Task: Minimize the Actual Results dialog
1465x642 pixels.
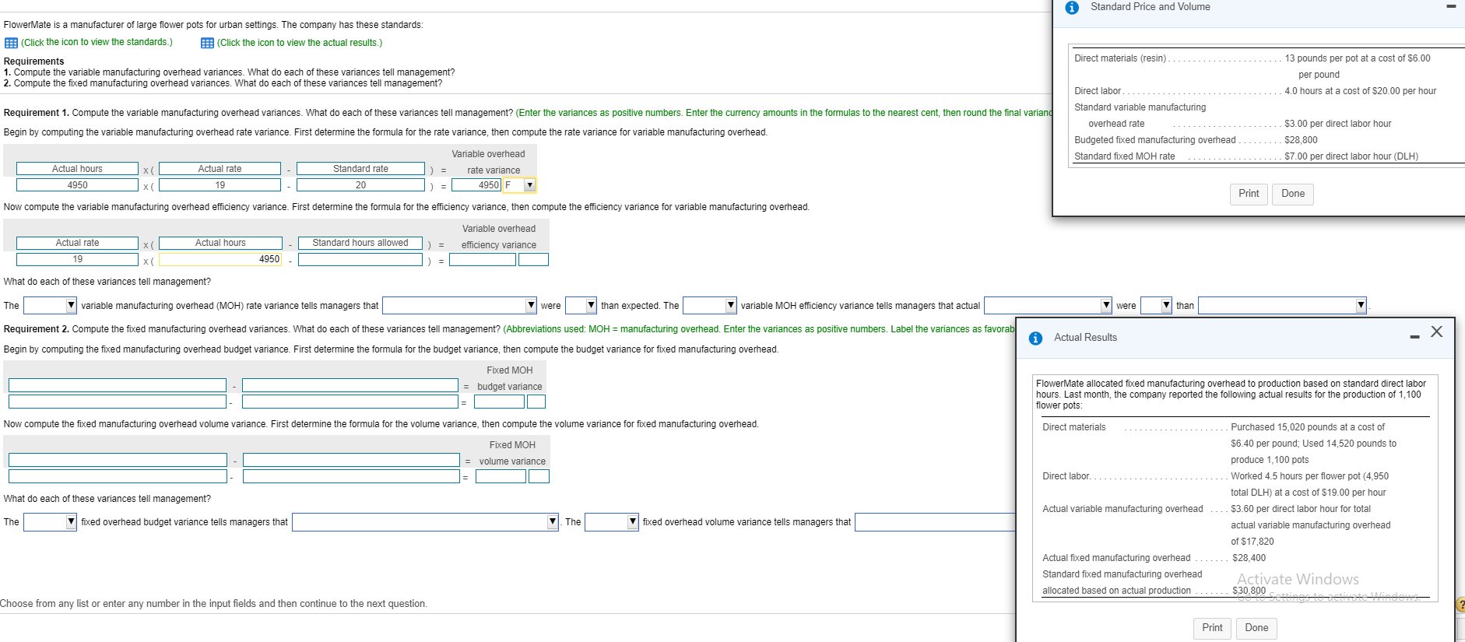Action: [x=1414, y=337]
